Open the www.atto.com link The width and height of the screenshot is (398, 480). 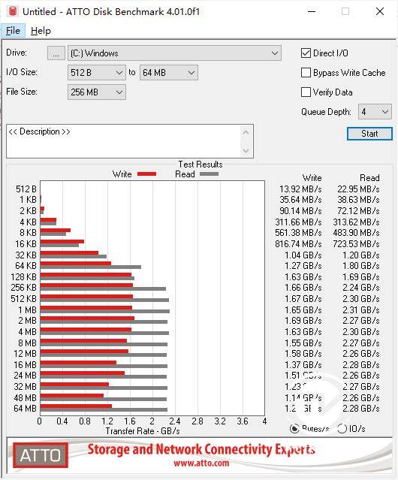click(201, 463)
